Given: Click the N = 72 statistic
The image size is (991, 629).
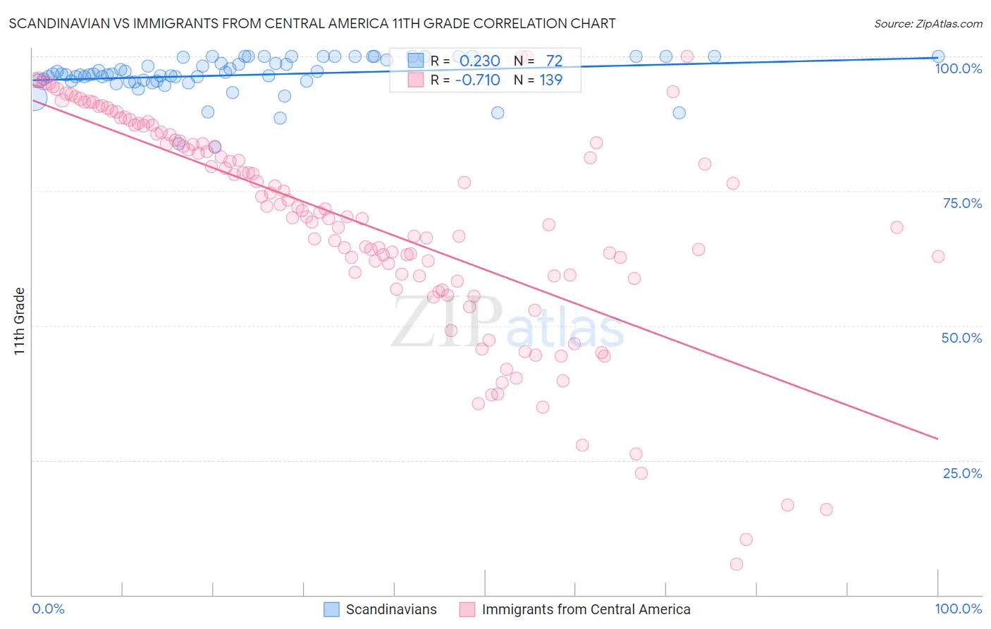Looking at the screenshot, I should 538,61.
